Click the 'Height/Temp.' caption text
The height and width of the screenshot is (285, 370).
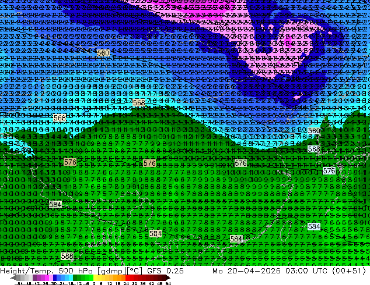pos(26,271)
